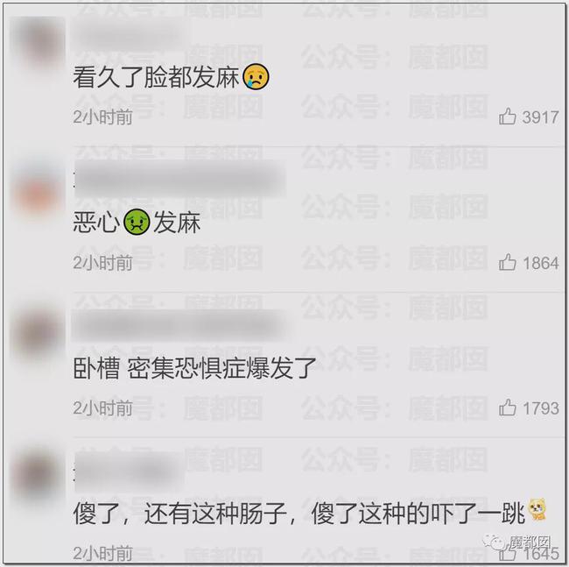Viewport: 569px width, 567px height.
Task: Click the crying emoji after 看久了脸都发麻
Action: pyautogui.click(x=256, y=77)
